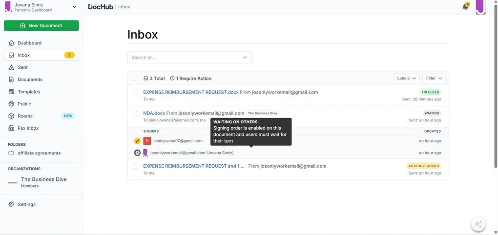Click the New Document button
This screenshot has width=498, height=235.
tap(41, 26)
